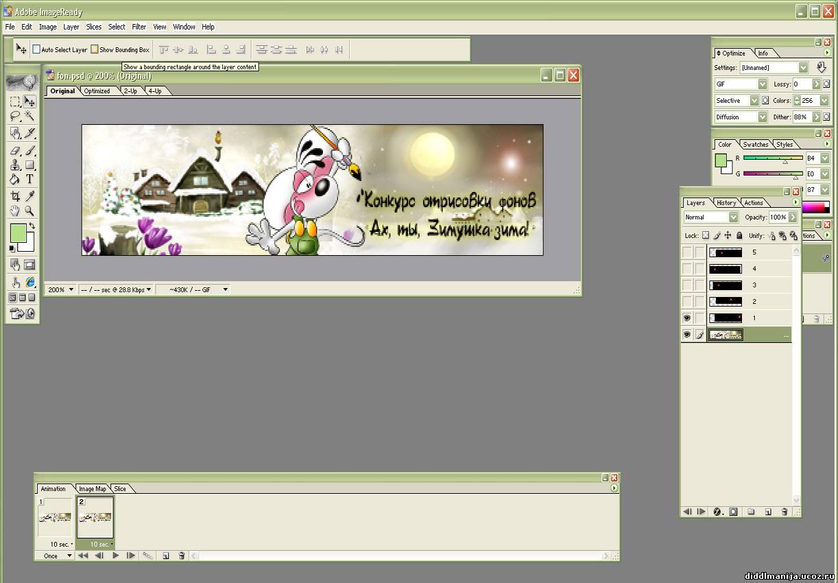
Task: Delete animation frame using trash icon
Action: click(x=182, y=556)
